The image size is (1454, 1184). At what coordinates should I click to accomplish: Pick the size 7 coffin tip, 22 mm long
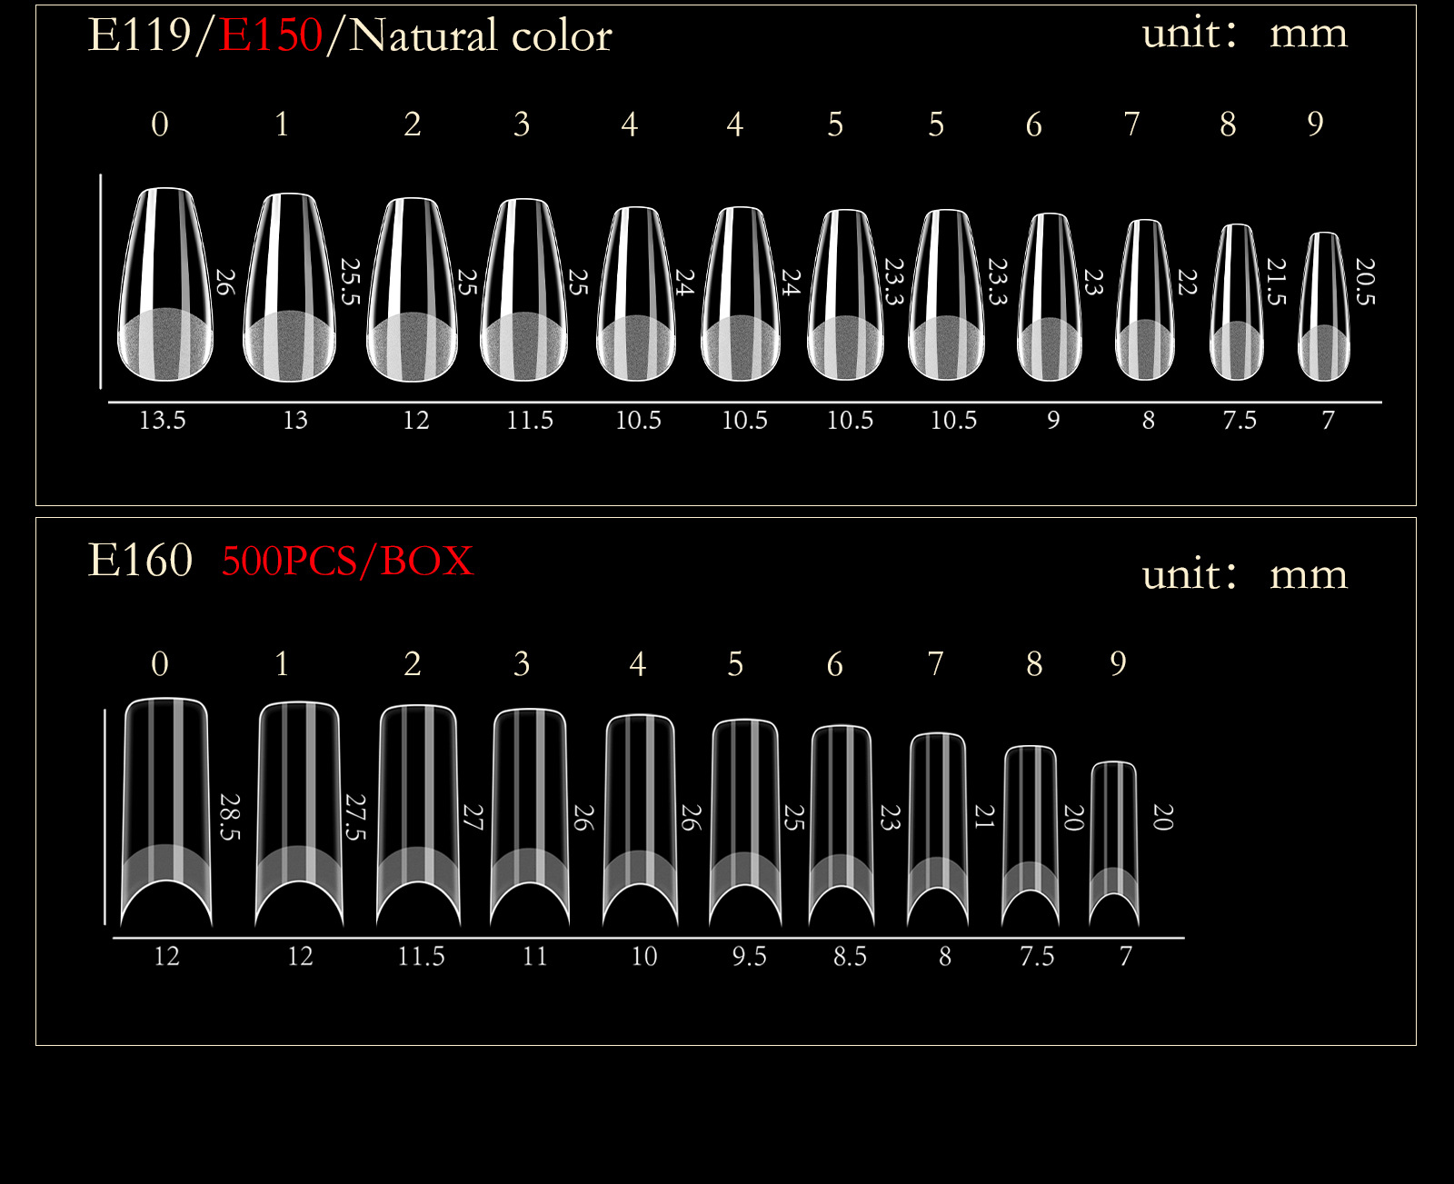tap(1145, 300)
